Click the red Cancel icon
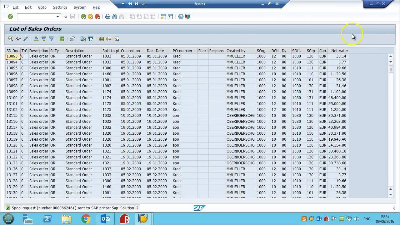The image size is (400, 225). tap(97, 17)
